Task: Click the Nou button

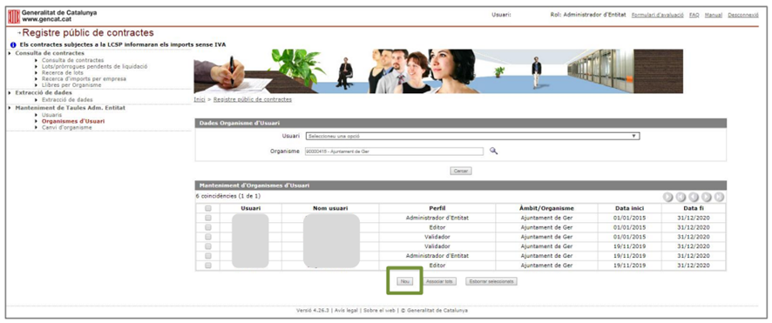Action: pyautogui.click(x=405, y=282)
